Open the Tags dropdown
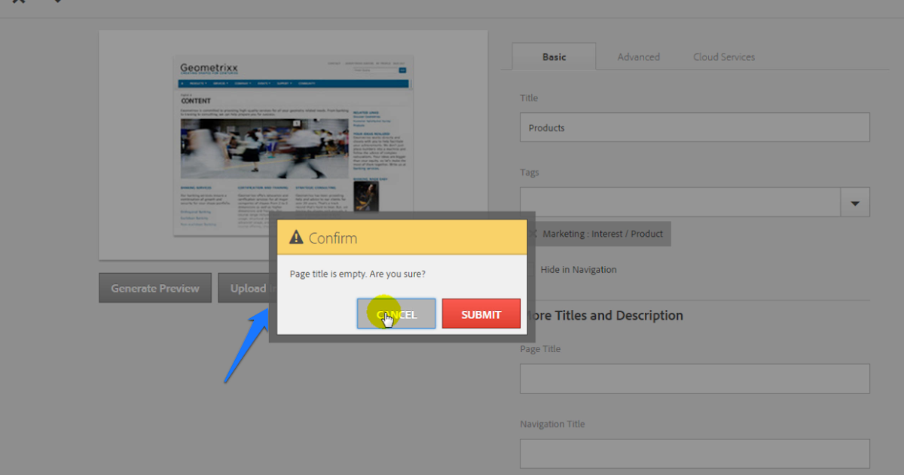The height and width of the screenshot is (475, 904). pyautogui.click(x=855, y=201)
